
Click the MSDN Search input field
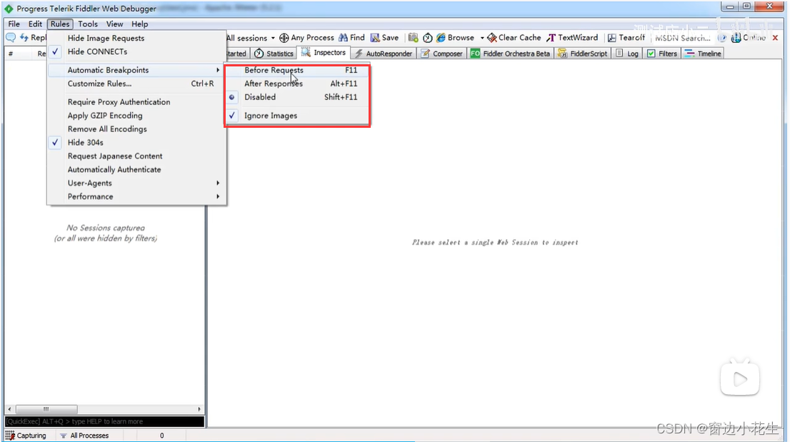coord(683,38)
